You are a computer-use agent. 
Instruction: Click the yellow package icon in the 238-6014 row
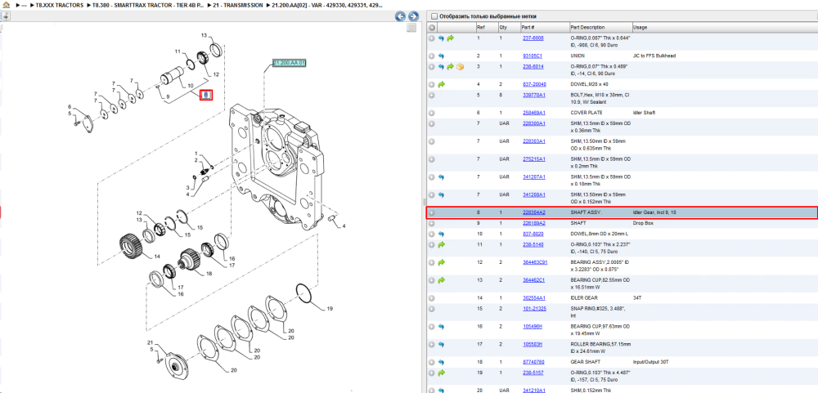[x=460, y=67]
